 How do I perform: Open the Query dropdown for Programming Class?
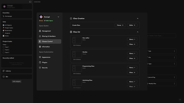pyautogui.click(x=132, y=68)
